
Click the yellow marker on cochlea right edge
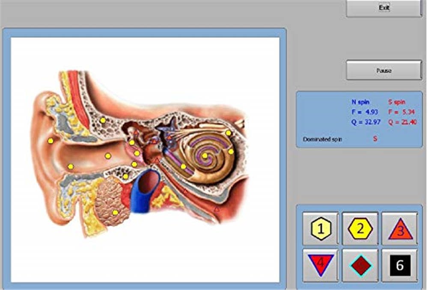(231, 151)
